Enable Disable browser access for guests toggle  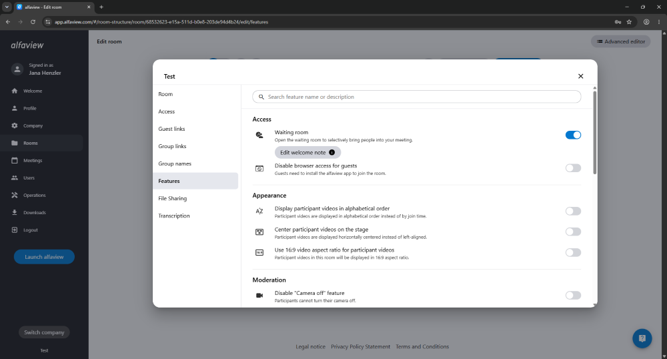[573, 168]
